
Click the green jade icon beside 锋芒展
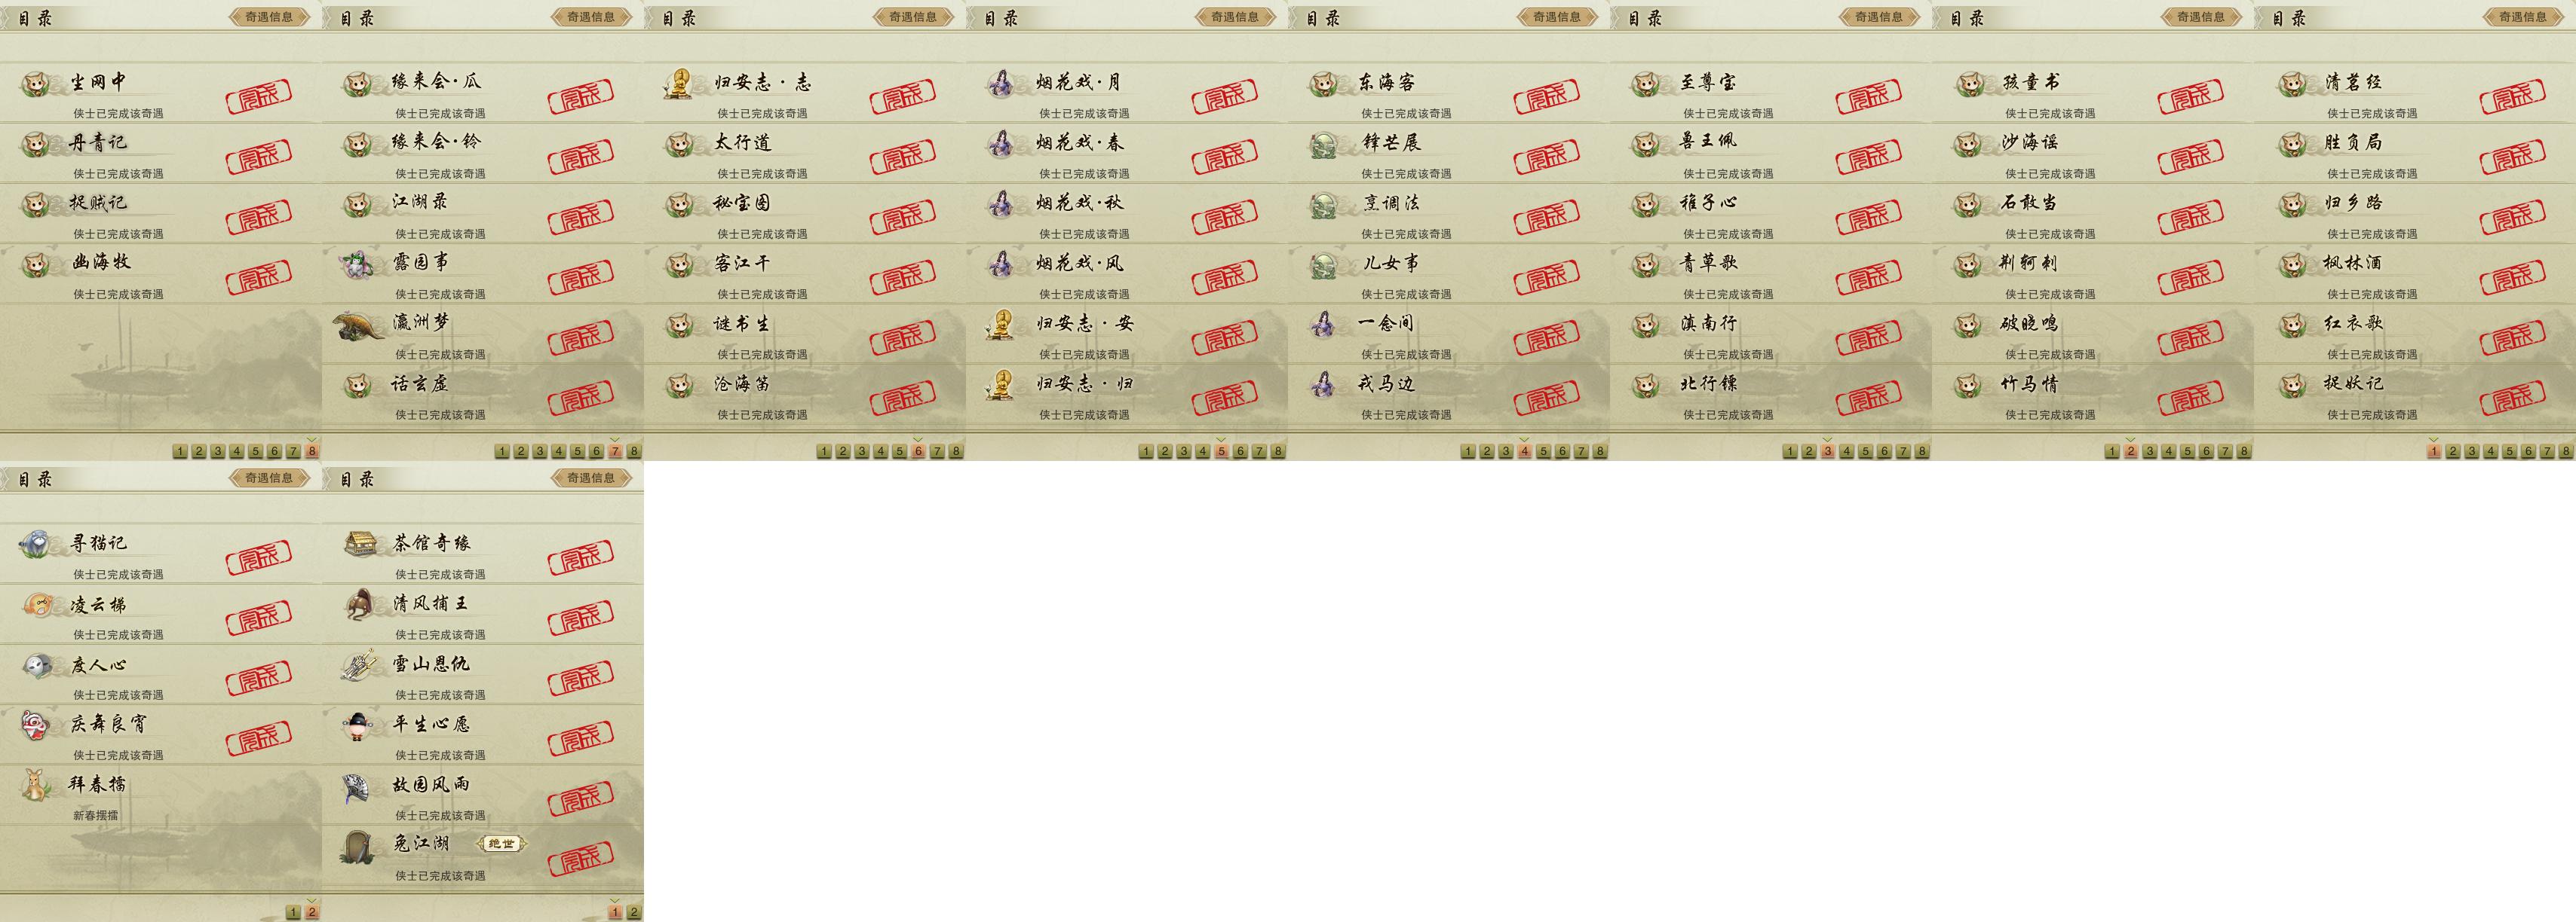coord(1323,145)
